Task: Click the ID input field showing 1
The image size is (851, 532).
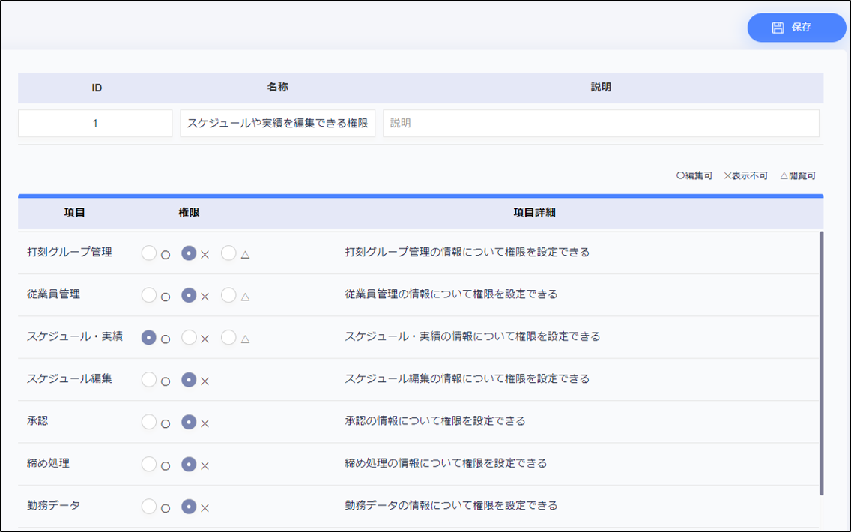Action: (x=95, y=124)
